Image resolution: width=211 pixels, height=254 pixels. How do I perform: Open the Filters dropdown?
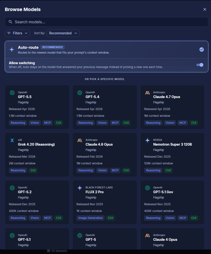click(x=18, y=33)
